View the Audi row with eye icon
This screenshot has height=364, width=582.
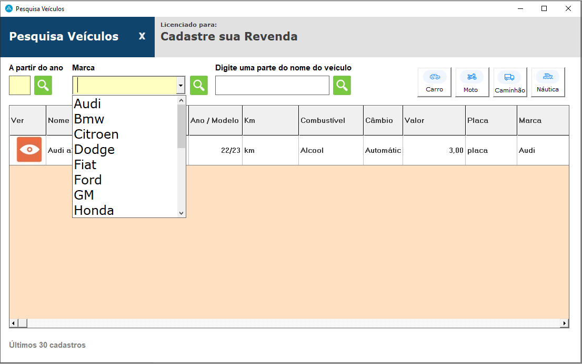point(29,149)
